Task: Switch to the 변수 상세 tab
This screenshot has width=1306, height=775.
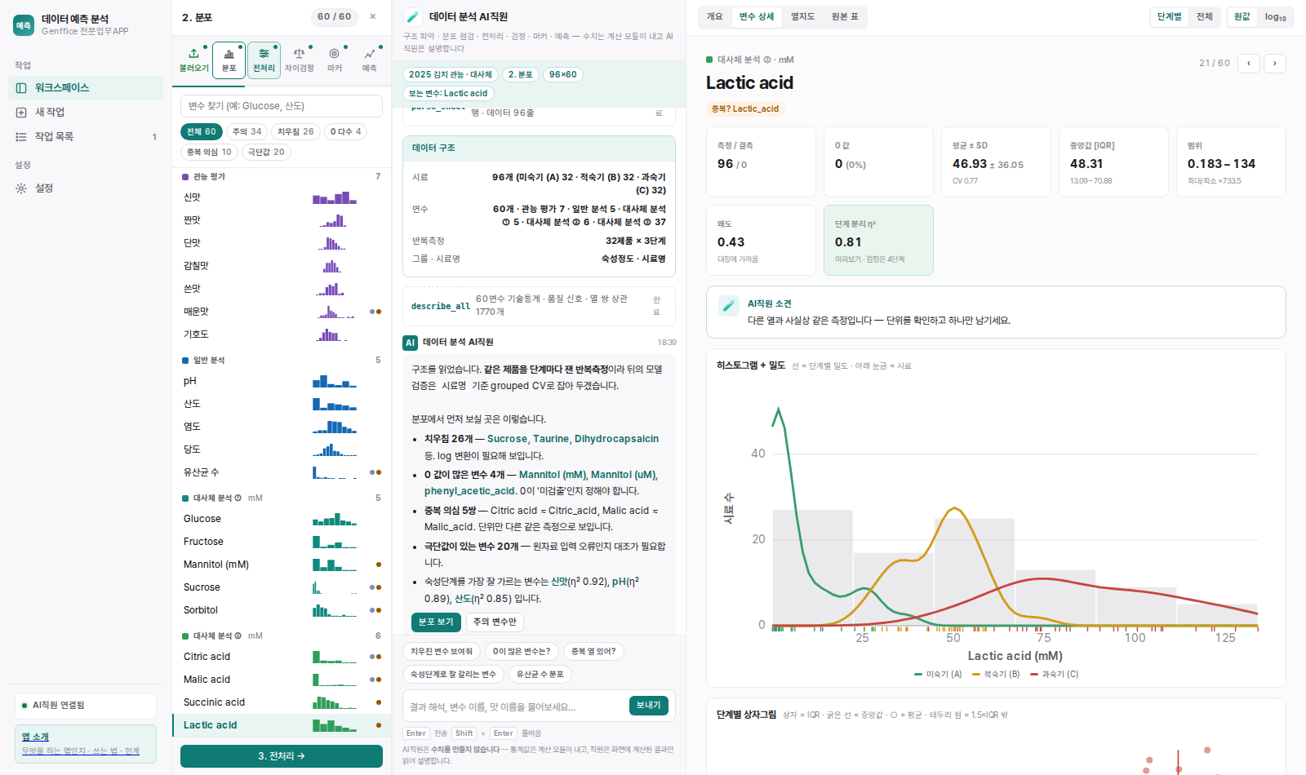Action: 757,16
